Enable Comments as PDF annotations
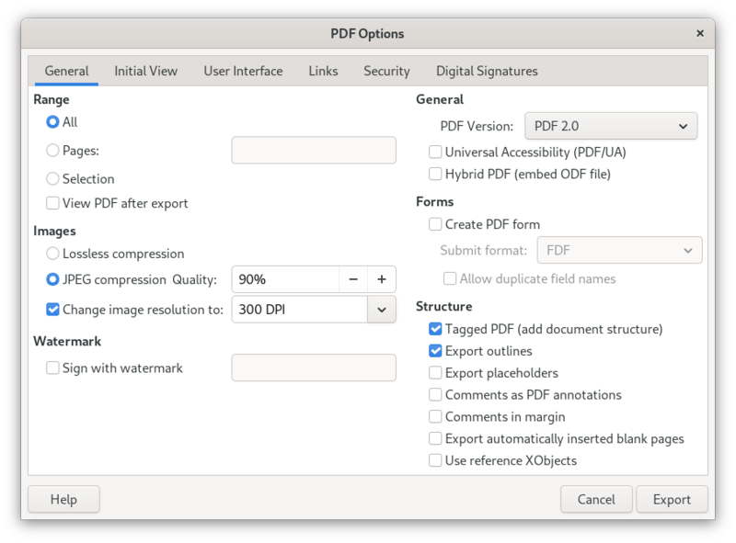736x543 pixels. pyautogui.click(x=434, y=394)
